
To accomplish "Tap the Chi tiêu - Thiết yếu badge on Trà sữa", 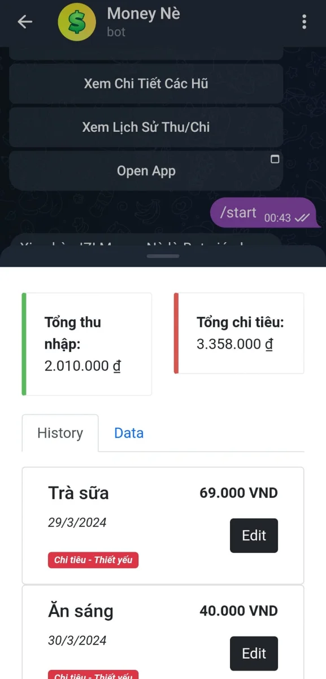I will pos(93,560).
